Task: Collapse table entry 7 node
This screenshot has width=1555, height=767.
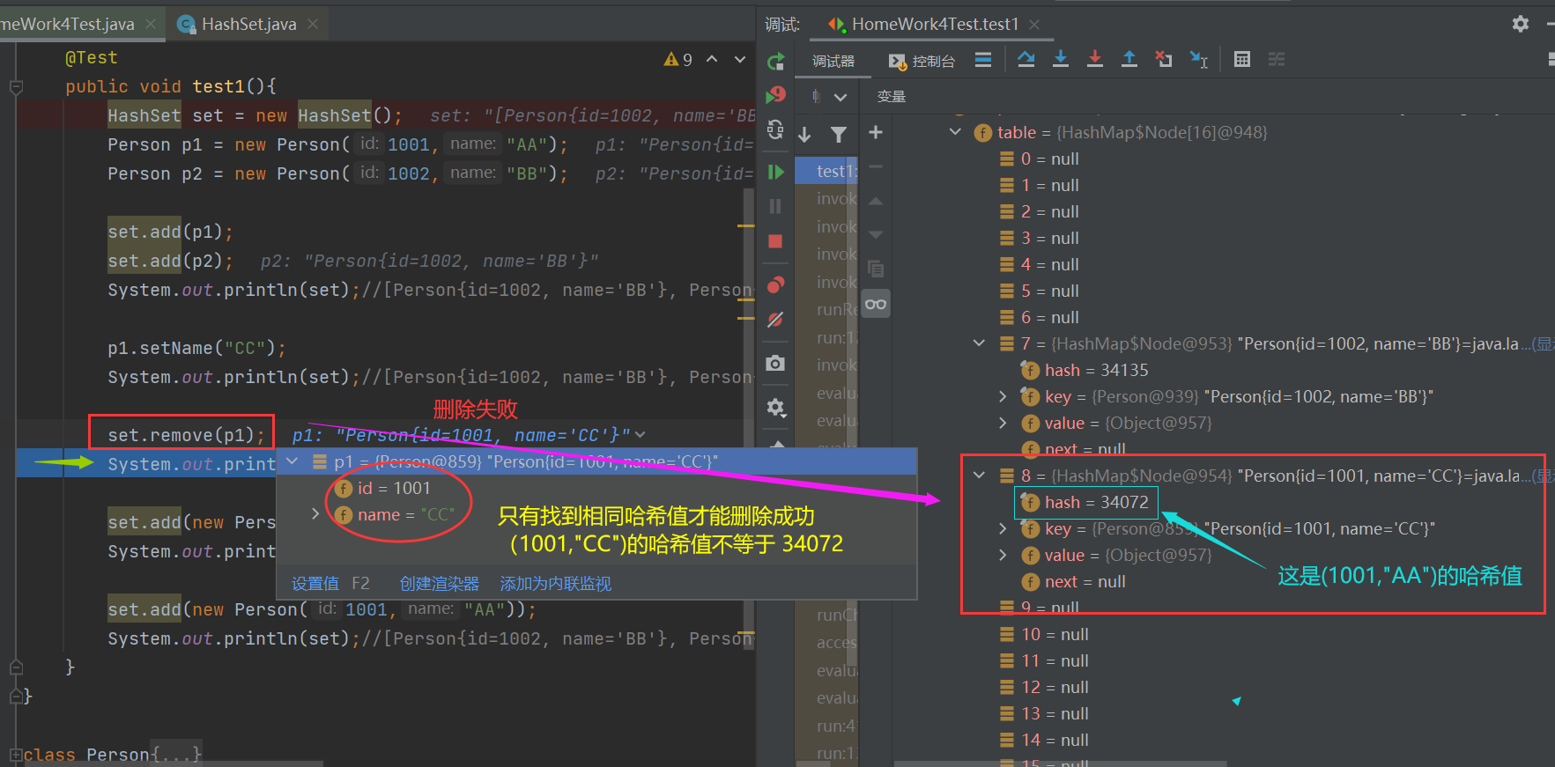Action: click(979, 343)
